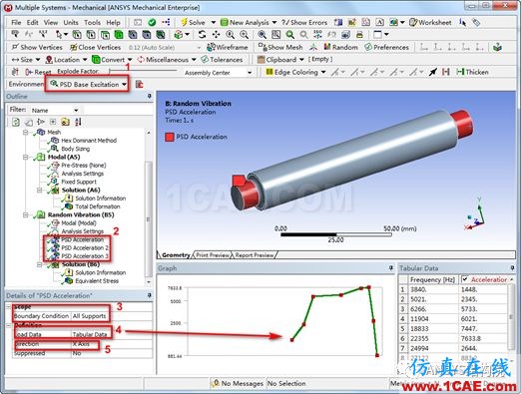Screen dimensions: 521x394
Task: Collapse the Random Vibration (B5) tree node
Action: pos(26,214)
